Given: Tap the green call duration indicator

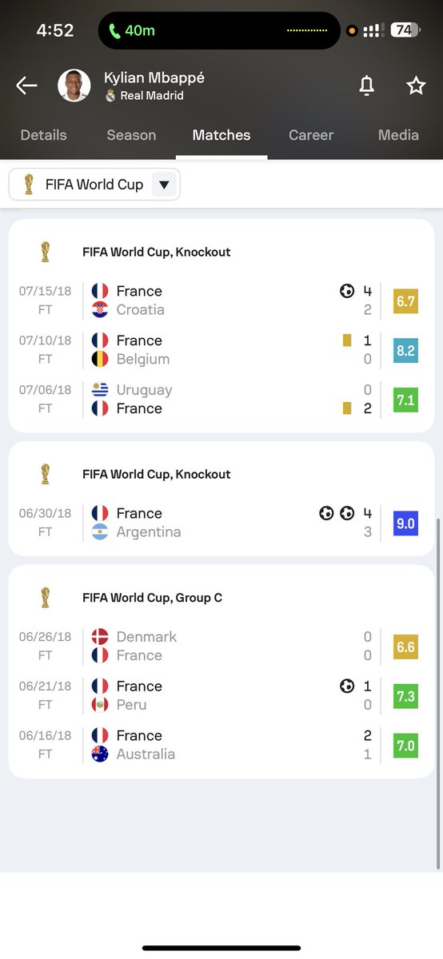Looking at the screenshot, I should [x=132, y=30].
